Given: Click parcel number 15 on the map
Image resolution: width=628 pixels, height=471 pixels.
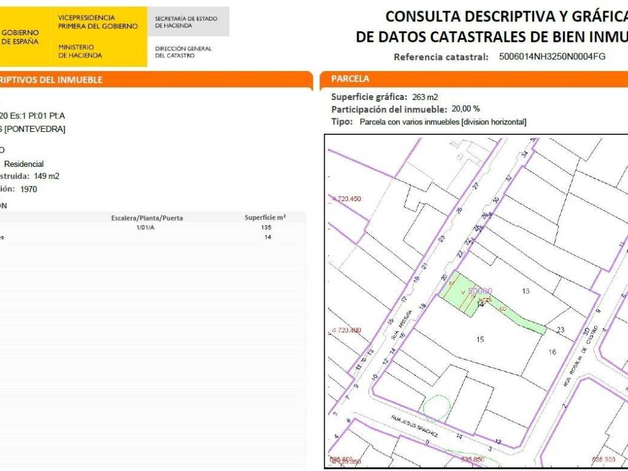Looking at the screenshot, I should (x=480, y=339).
